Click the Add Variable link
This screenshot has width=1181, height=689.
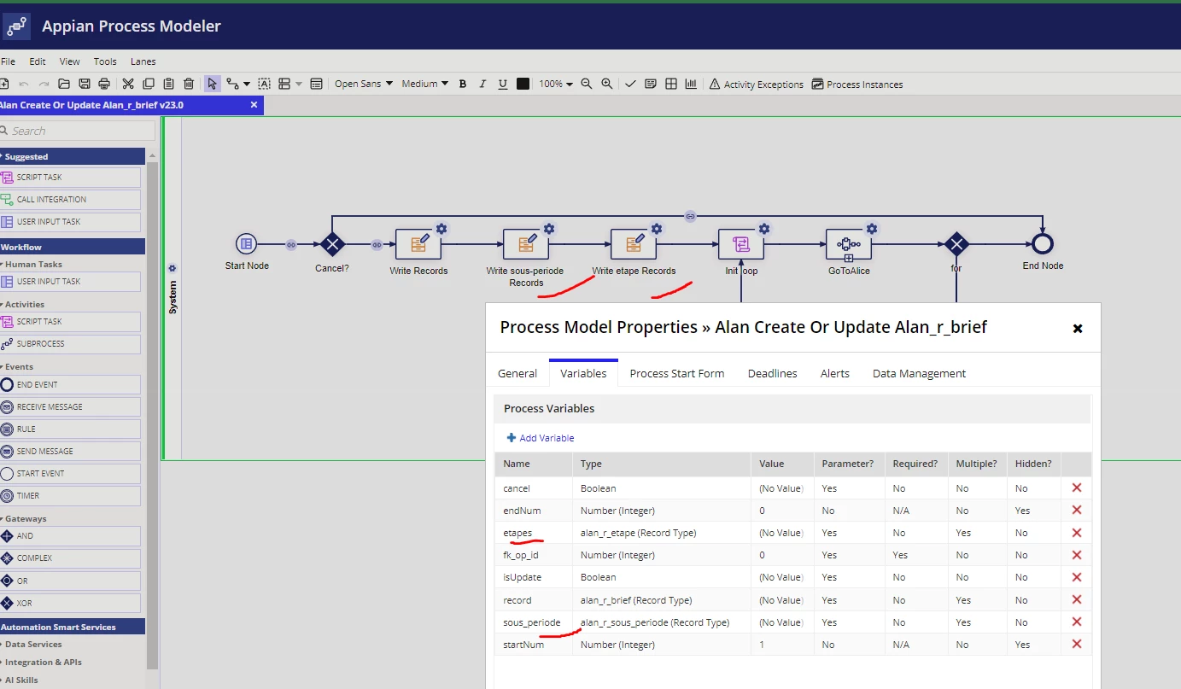pyautogui.click(x=541, y=438)
